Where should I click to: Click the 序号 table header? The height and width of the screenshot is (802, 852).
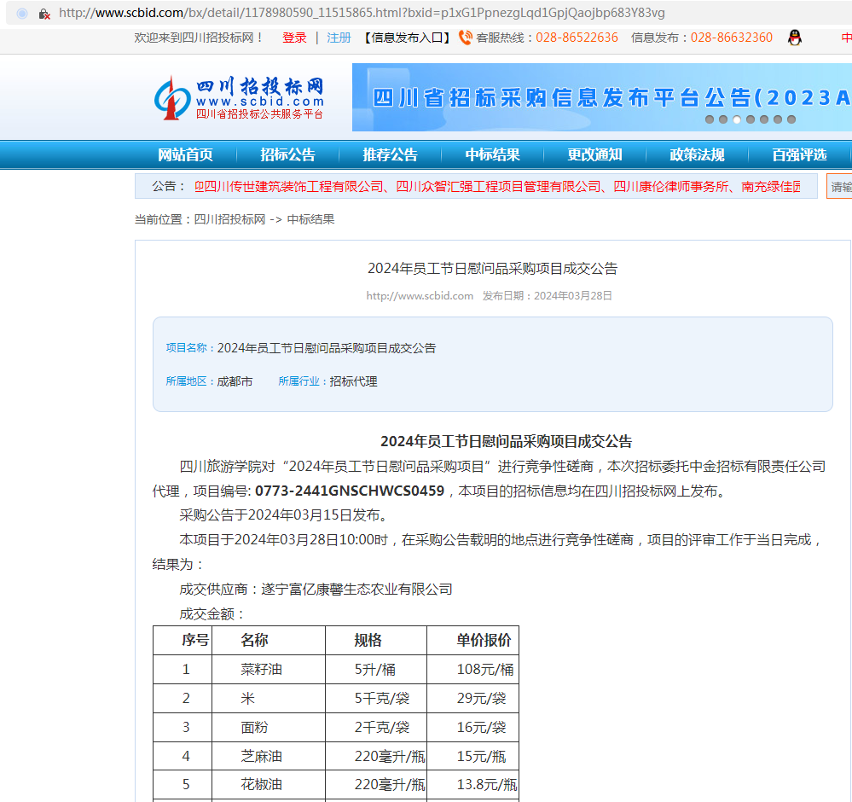click(x=195, y=640)
